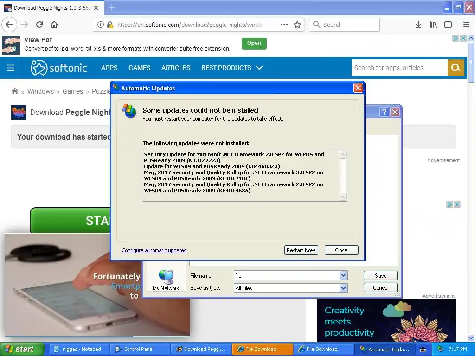Click AdChoices icon on top banner
This screenshot has width=475, height=356.
pos(456,38)
